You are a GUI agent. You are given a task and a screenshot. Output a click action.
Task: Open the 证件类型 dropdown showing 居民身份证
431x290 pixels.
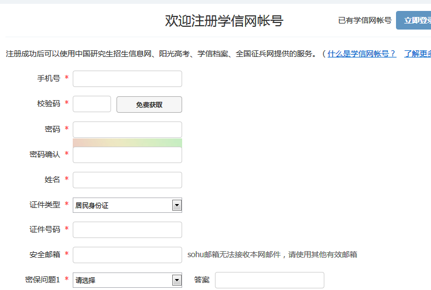click(123, 205)
